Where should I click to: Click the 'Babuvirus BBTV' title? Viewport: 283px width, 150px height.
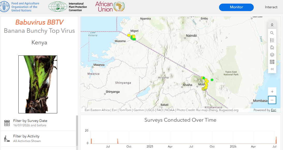click(x=39, y=22)
